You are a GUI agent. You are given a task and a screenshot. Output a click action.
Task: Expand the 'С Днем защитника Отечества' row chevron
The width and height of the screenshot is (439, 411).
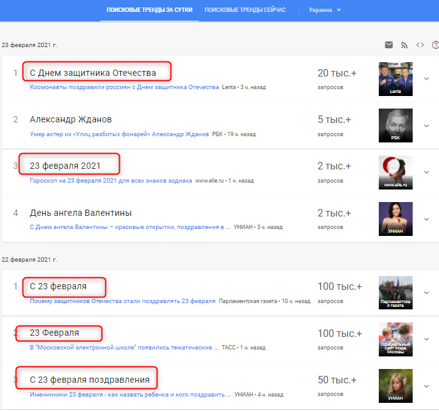(x=426, y=79)
